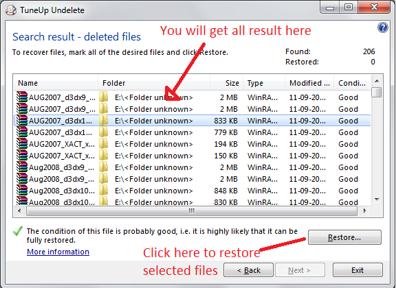Viewport: 396px width, 288px height.
Task: Click WinRAR icon of 194 KB row
Action: tap(22, 143)
